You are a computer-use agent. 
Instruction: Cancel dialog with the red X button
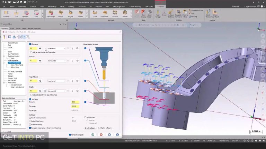click(x=101, y=135)
